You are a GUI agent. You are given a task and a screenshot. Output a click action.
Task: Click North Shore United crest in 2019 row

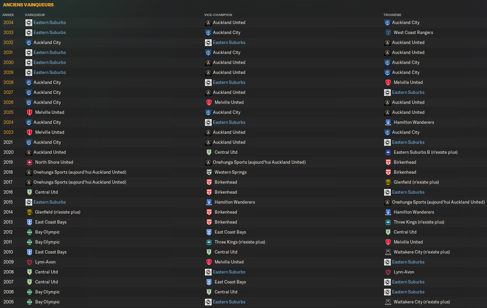click(x=29, y=162)
